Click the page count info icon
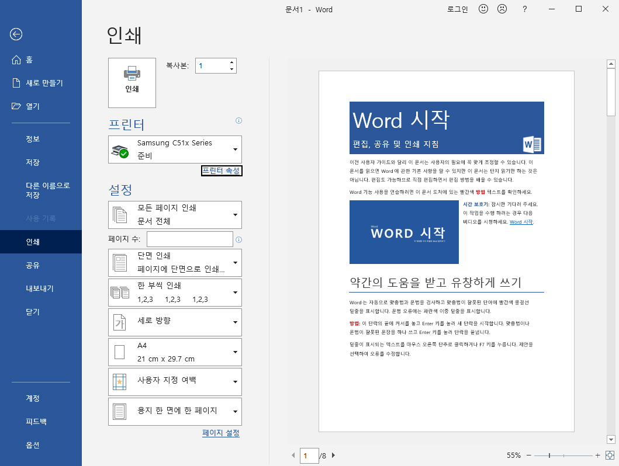The image size is (619, 466). (238, 239)
